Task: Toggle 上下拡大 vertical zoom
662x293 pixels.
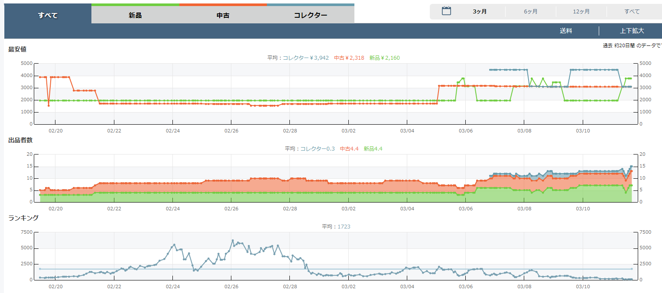Action: point(631,31)
